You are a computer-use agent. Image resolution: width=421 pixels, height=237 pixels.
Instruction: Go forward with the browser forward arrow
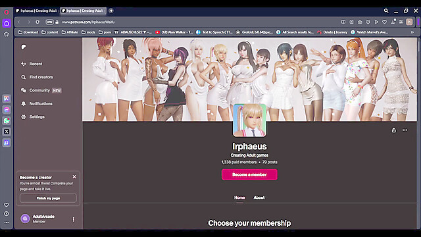tap(29, 22)
